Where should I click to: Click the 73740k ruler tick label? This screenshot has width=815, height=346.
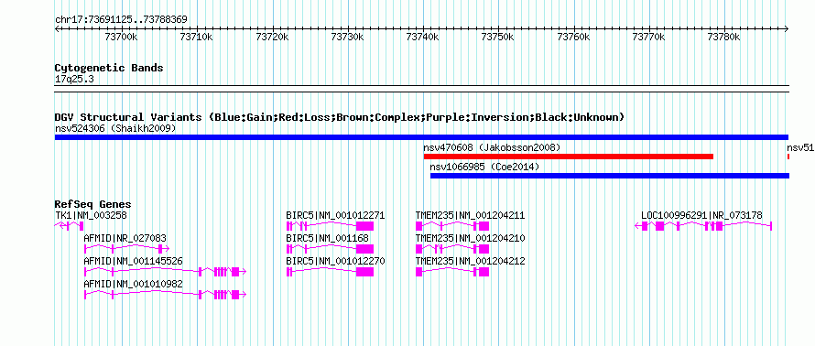423,38
